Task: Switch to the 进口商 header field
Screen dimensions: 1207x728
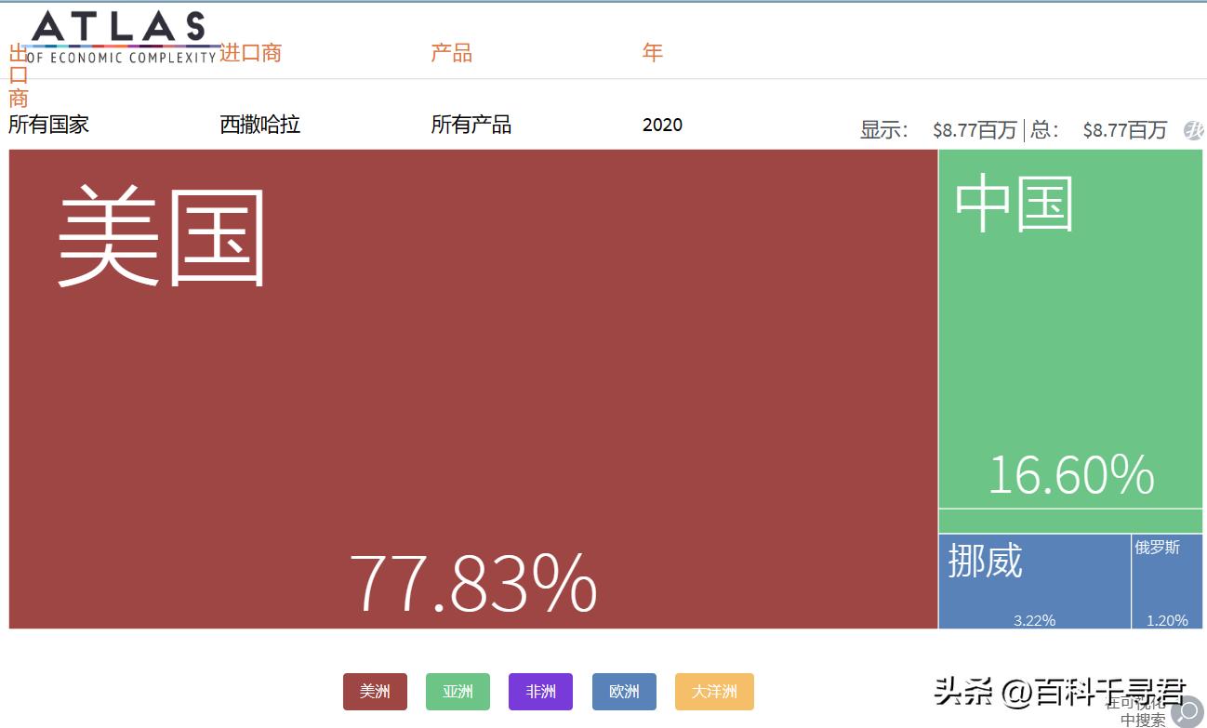Action: point(248,53)
